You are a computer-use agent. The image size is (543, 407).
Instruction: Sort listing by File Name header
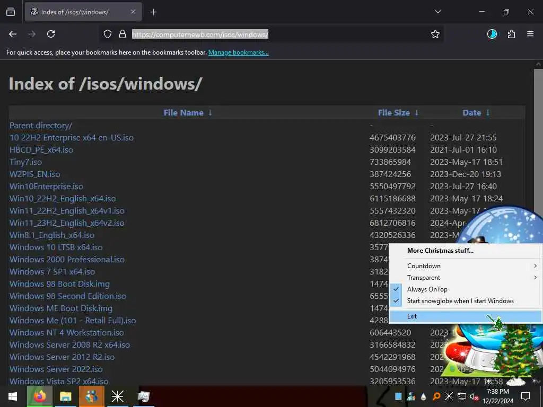(x=183, y=113)
